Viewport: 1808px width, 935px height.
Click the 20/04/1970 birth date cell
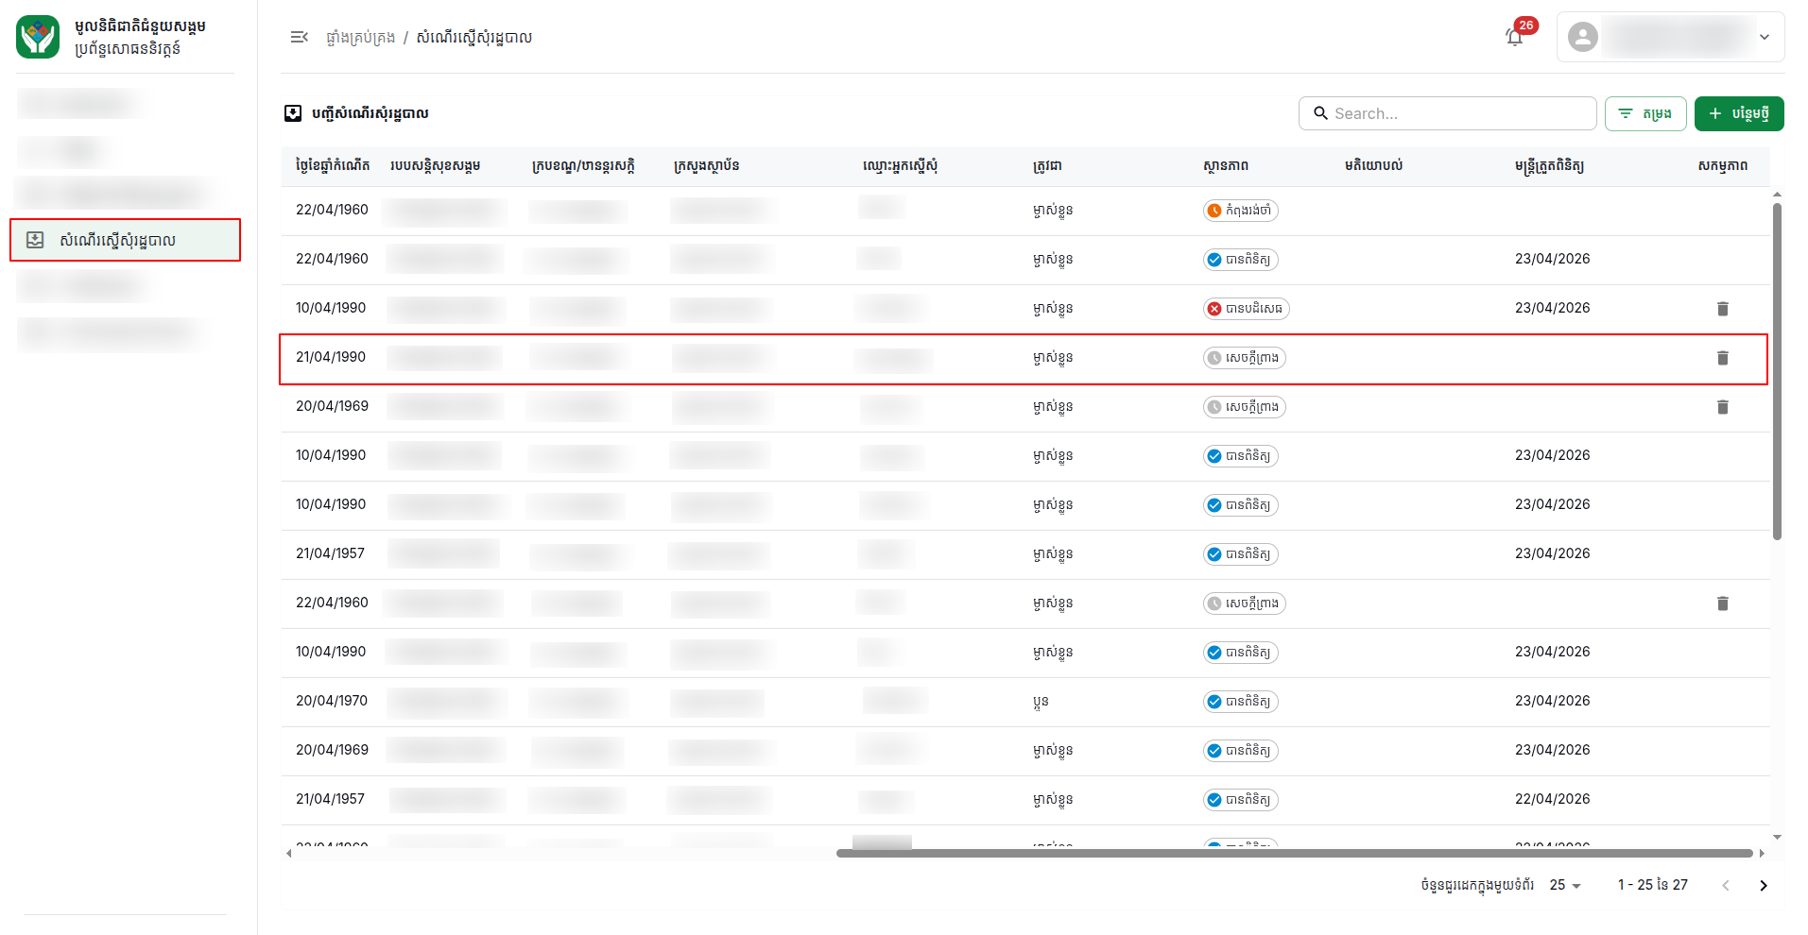click(332, 701)
